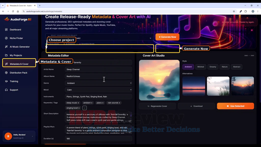
Task: Click the Album Name field Restful Echoes
Action: tap(98, 76)
